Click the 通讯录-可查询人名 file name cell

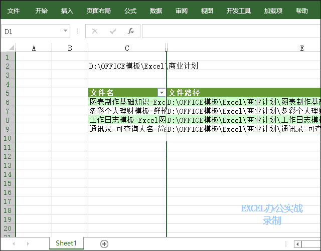[127, 129]
